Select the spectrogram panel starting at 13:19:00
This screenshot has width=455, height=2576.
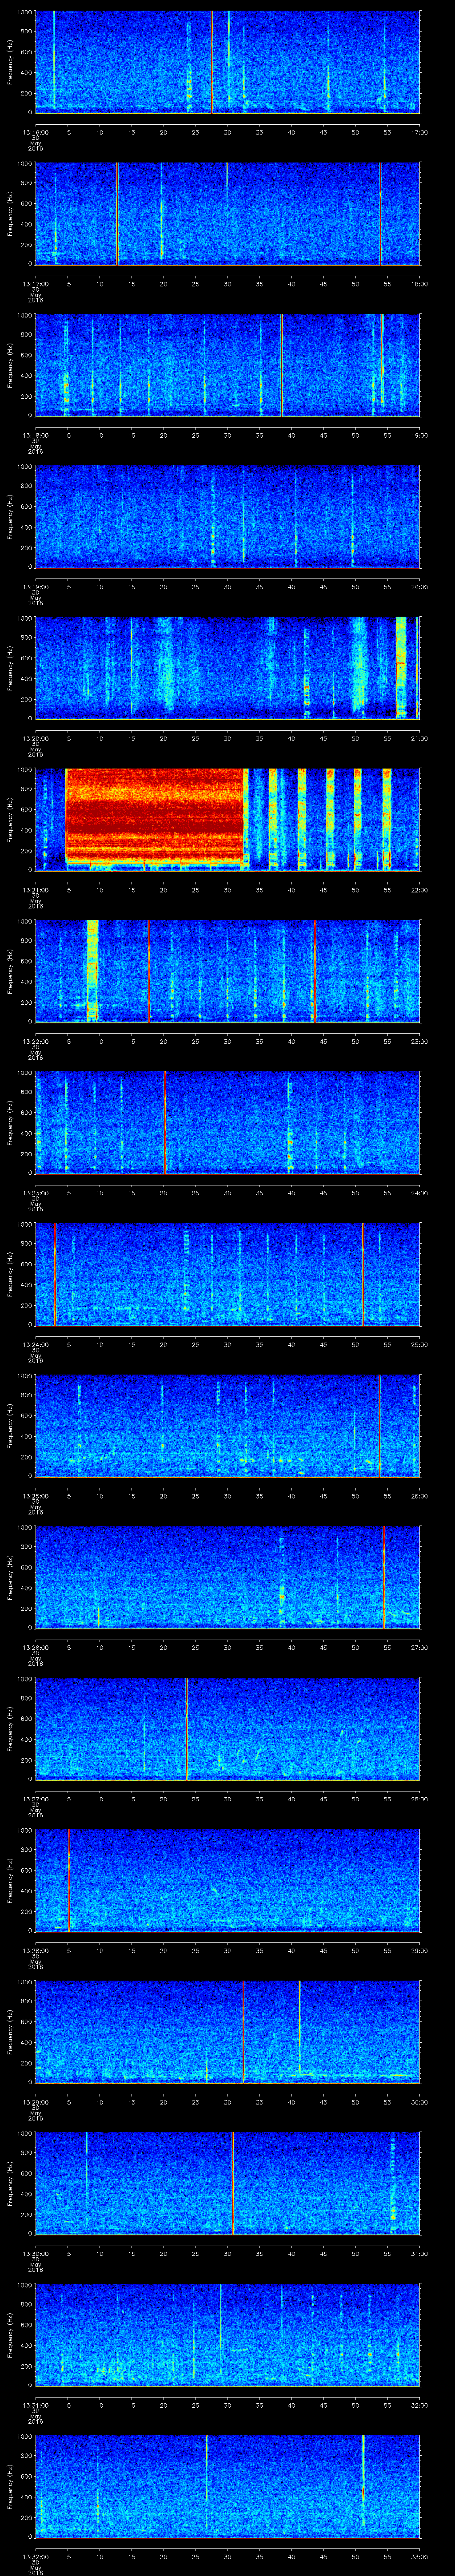(x=227, y=516)
